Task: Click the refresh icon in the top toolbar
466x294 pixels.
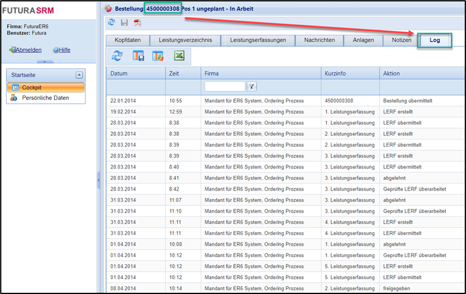Action: [x=111, y=23]
